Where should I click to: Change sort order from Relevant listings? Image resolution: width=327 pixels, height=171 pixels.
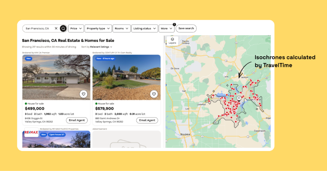pos(101,47)
